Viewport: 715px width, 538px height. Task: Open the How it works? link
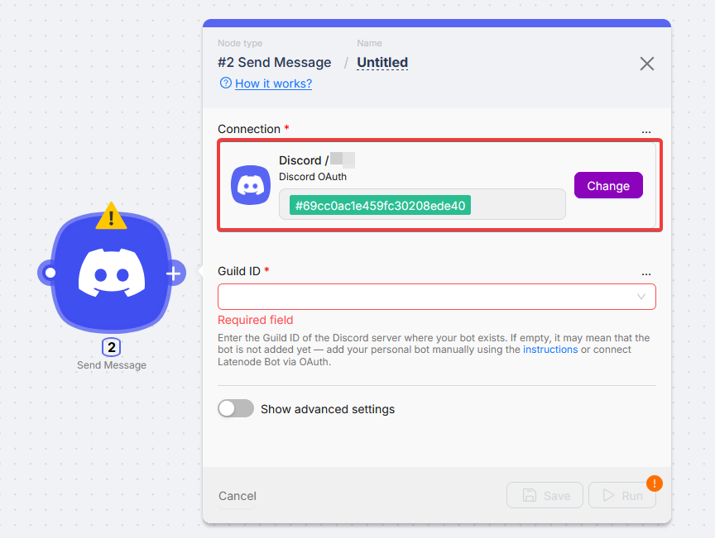[x=273, y=83]
